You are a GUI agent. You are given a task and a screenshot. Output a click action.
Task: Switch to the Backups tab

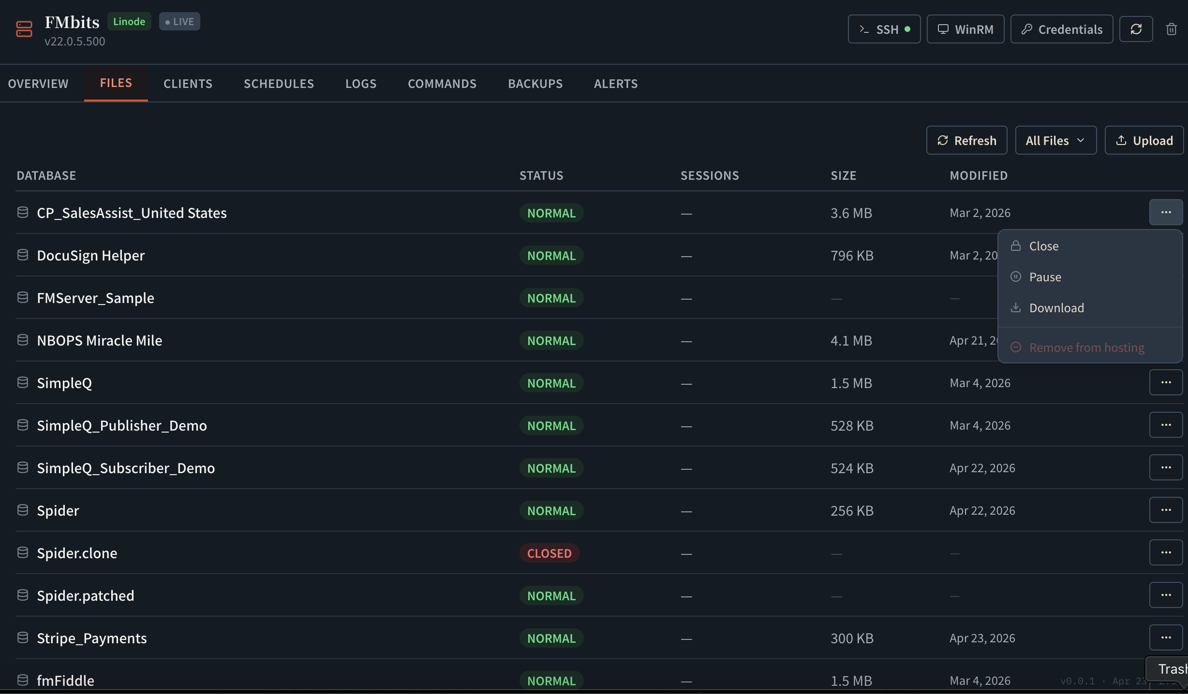click(x=535, y=84)
